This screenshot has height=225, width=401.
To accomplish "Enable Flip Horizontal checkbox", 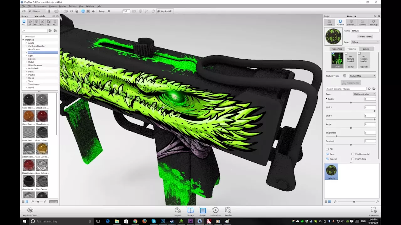I will click(353, 154).
